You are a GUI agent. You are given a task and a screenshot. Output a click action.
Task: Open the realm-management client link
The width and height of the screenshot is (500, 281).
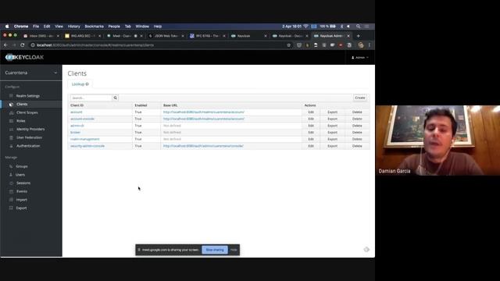tap(85, 139)
